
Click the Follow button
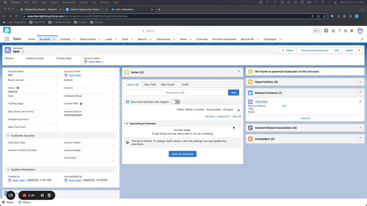288,50
